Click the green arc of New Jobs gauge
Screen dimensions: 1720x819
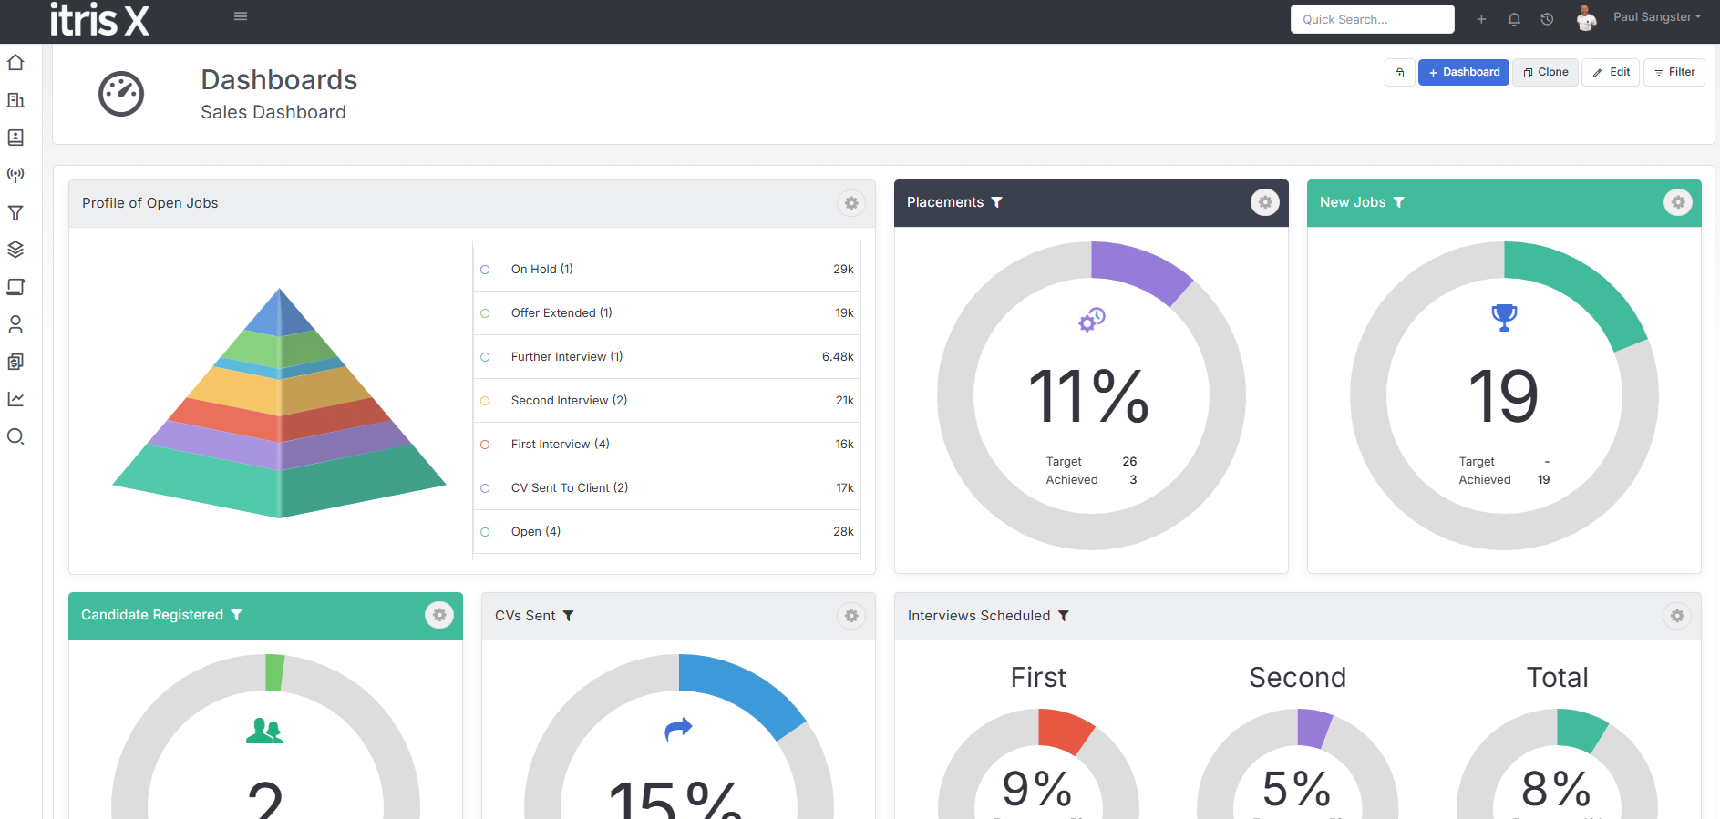coord(1586,287)
